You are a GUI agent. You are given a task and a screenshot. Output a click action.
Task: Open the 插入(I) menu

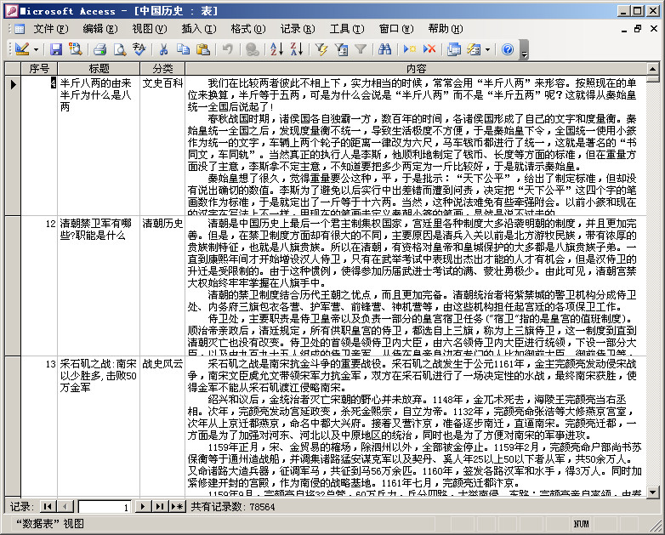[199, 29]
